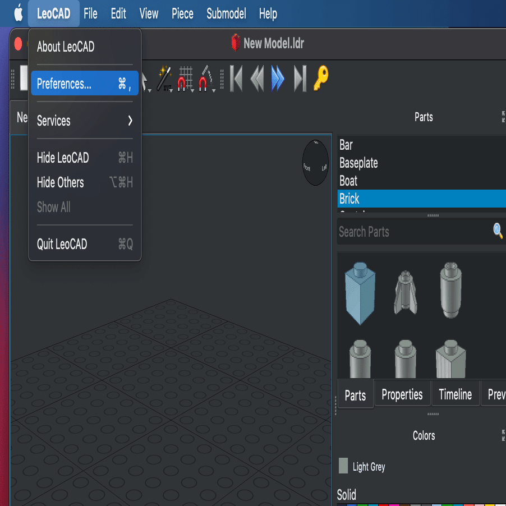Float the Colors dock panel
Screen dimensions: 506x506
503,435
